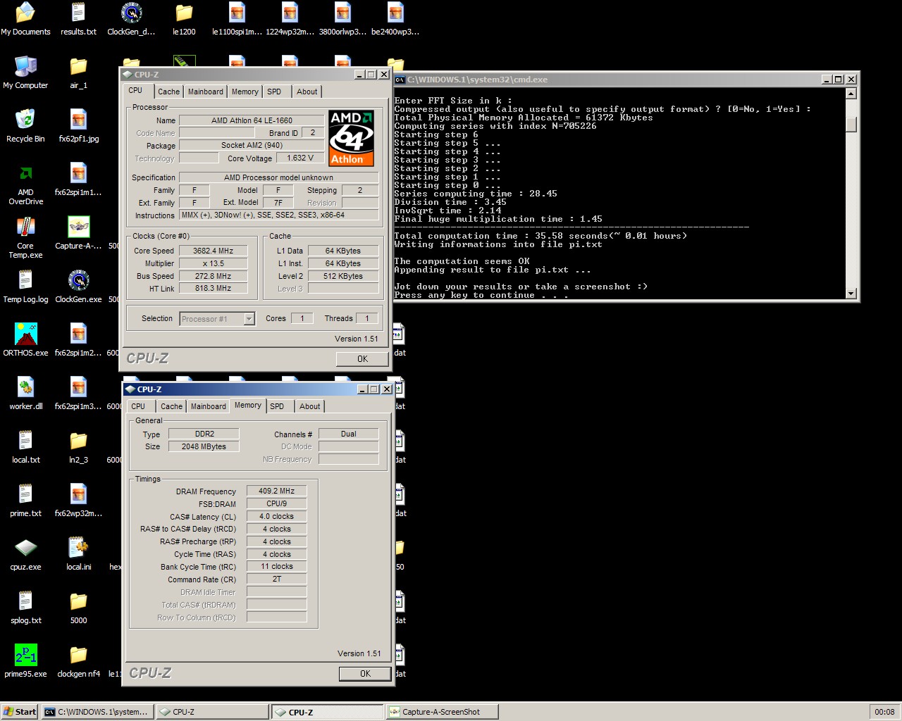
Task: Click the taskbar clock showing 00:08
Action: 884,712
